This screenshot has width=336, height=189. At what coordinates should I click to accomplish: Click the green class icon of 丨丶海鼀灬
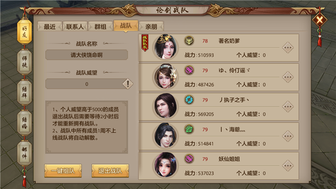click(x=189, y=129)
